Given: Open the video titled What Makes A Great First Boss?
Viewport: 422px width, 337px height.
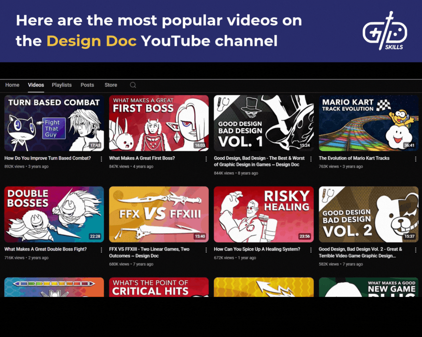Looking at the screenshot, I should pos(142,158).
